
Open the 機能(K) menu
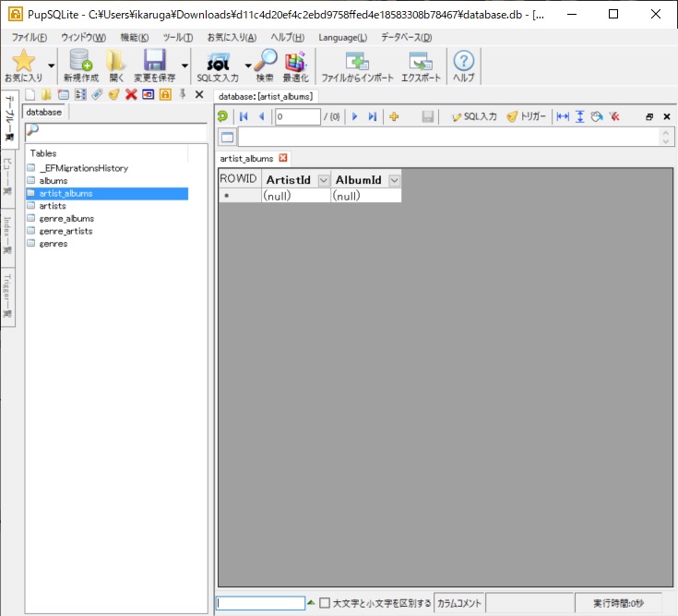[135, 38]
